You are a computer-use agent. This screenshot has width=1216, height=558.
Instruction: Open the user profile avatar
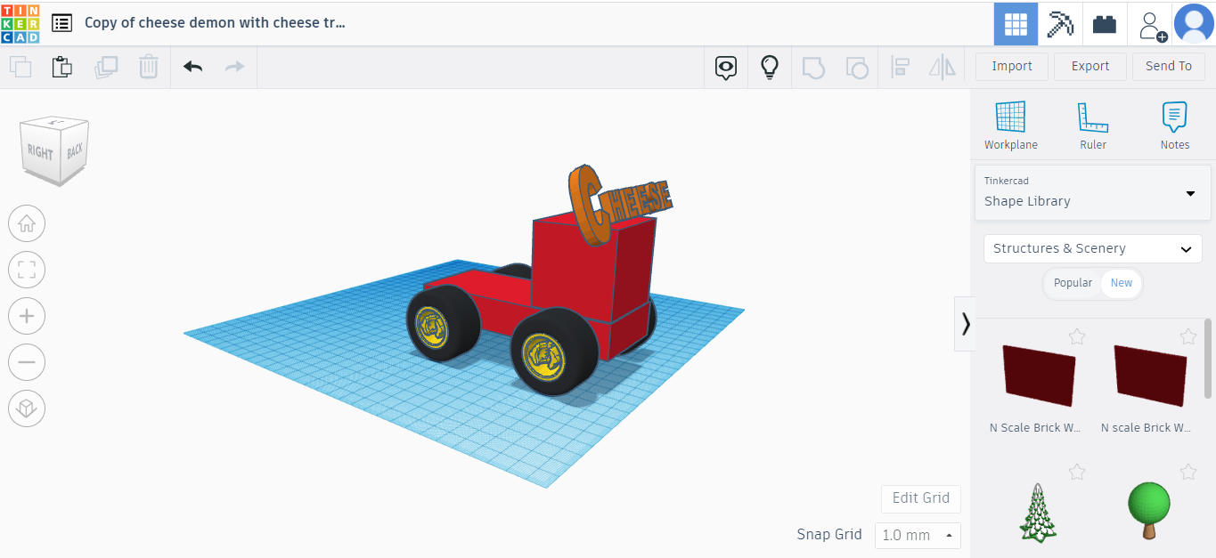pos(1194,24)
